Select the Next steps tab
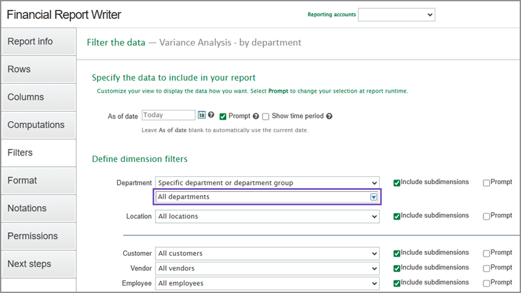The image size is (521, 293). point(38,264)
